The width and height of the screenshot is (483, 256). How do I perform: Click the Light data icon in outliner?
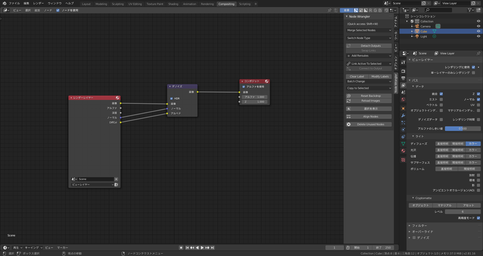point(434,36)
